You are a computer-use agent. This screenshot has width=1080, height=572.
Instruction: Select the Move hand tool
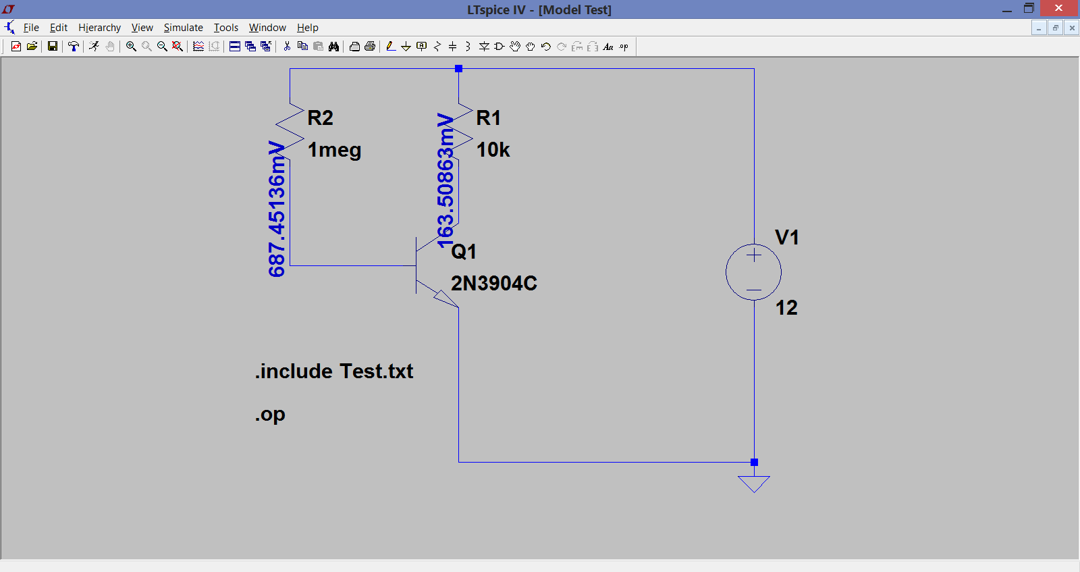point(515,47)
